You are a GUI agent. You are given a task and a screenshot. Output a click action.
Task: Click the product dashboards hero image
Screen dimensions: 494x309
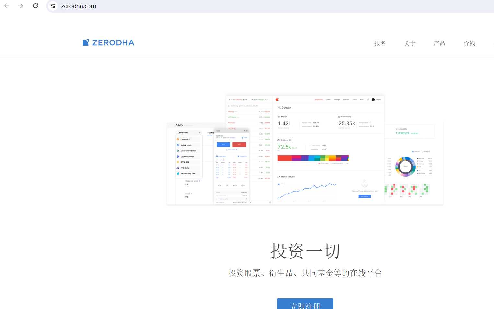[305, 150]
